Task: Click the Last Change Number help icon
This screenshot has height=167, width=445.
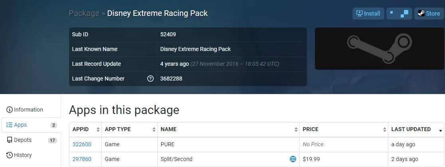Action: 150,79
